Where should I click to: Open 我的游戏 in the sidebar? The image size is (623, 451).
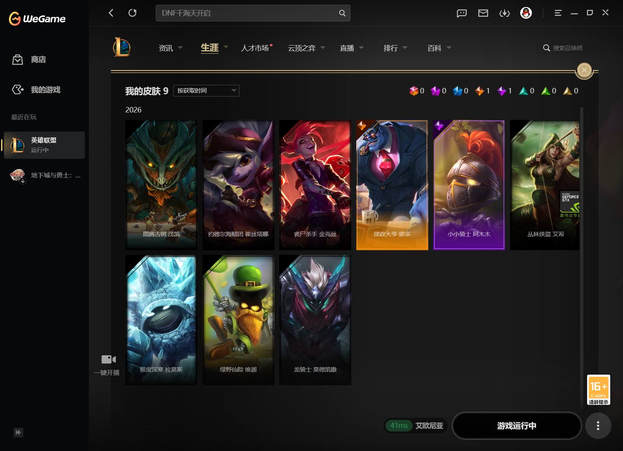coord(36,90)
